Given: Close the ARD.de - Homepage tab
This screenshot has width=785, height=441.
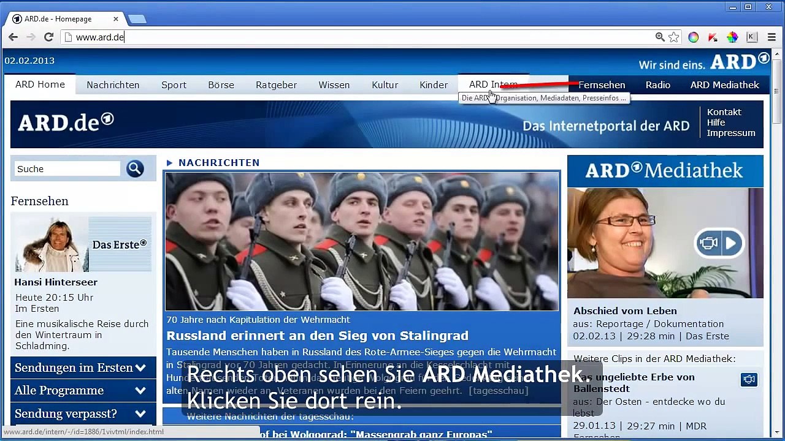Looking at the screenshot, I should 115,19.
